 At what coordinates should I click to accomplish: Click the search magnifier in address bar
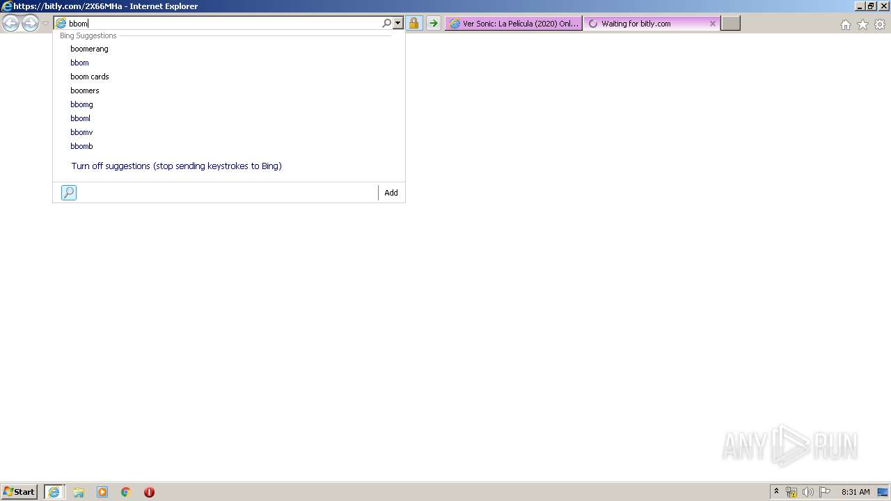coord(387,23)
